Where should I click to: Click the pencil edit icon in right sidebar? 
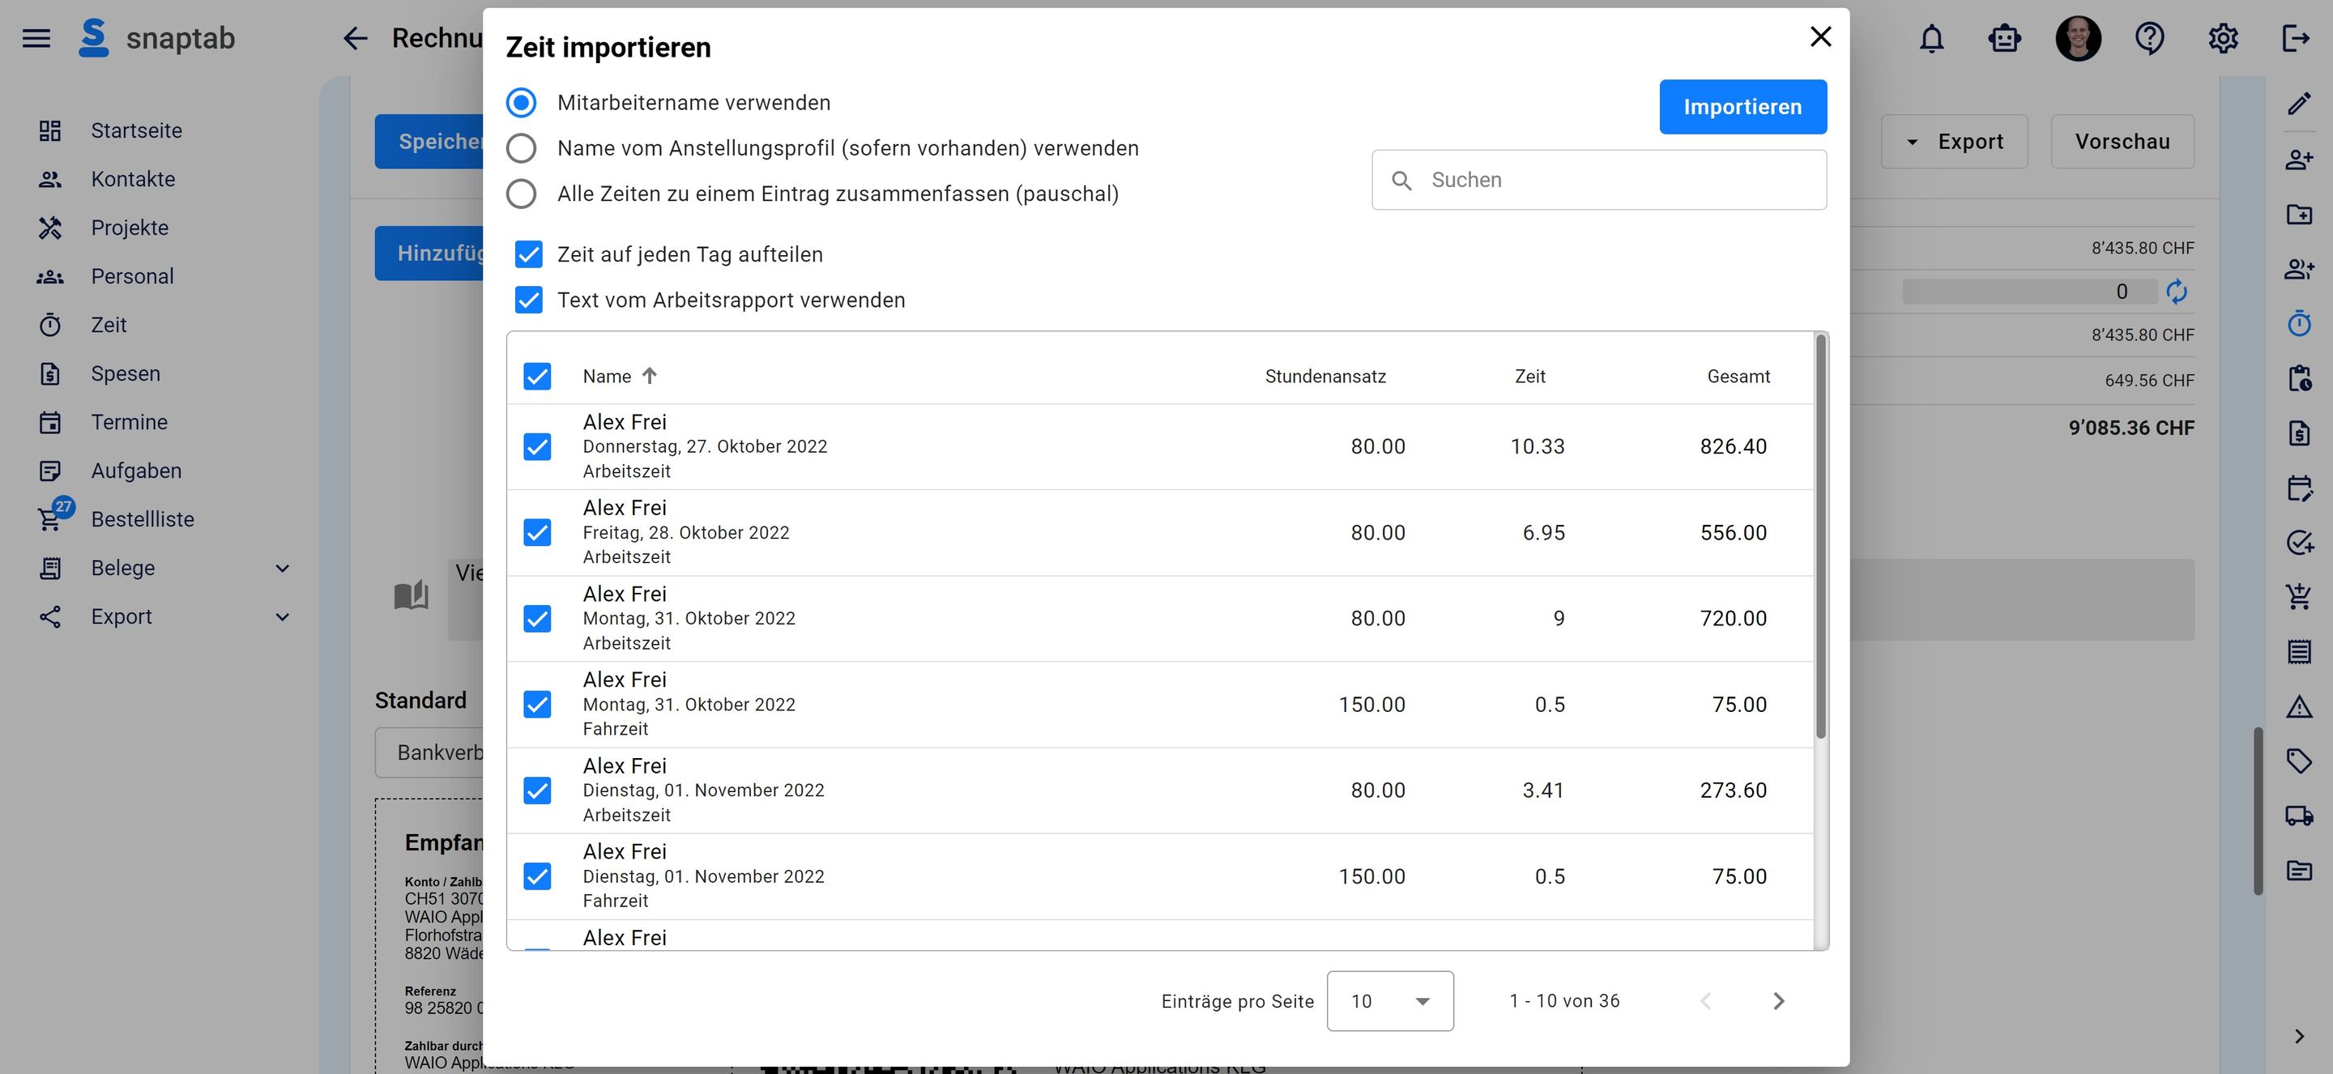tap(2299, 104)
